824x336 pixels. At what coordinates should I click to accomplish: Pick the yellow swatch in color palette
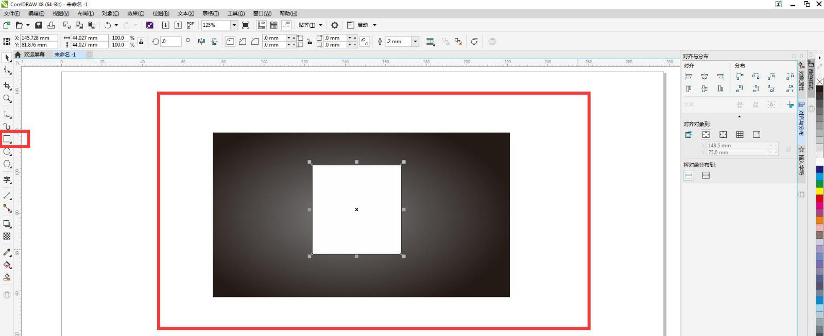(x=819, y=191)
